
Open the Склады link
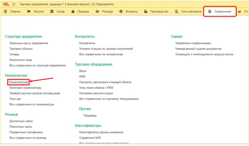coord(14,54)
